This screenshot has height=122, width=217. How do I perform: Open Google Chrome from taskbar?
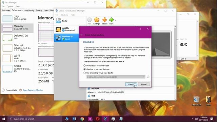pyautogui.click(x=82, y=119)
